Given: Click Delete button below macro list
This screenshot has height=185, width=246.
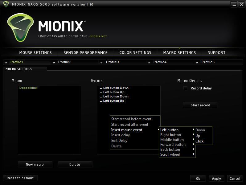Looking at the screenshot, I should tap(75, 164).
